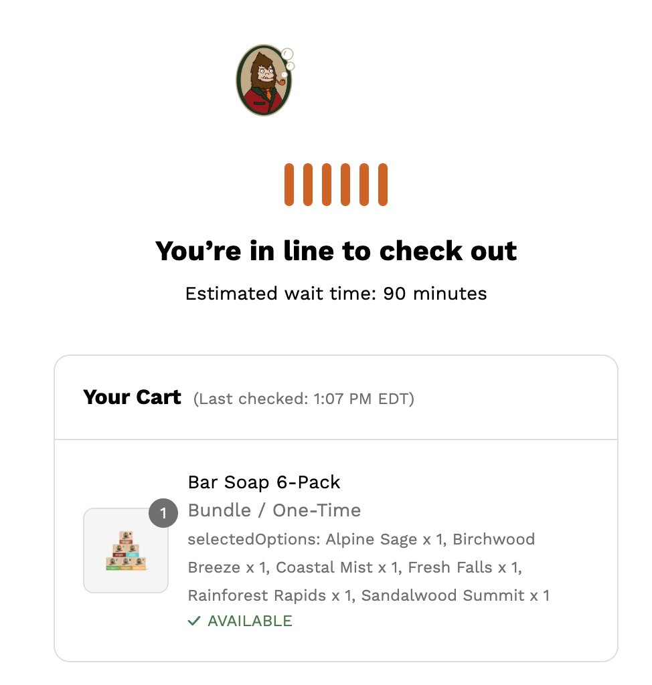Image resolution: width=652 pixels, height=685 pixels.
Task: Click the Sandalwood Summit x 1 option text
Action: pyautogui.click(x=455, y=595)
